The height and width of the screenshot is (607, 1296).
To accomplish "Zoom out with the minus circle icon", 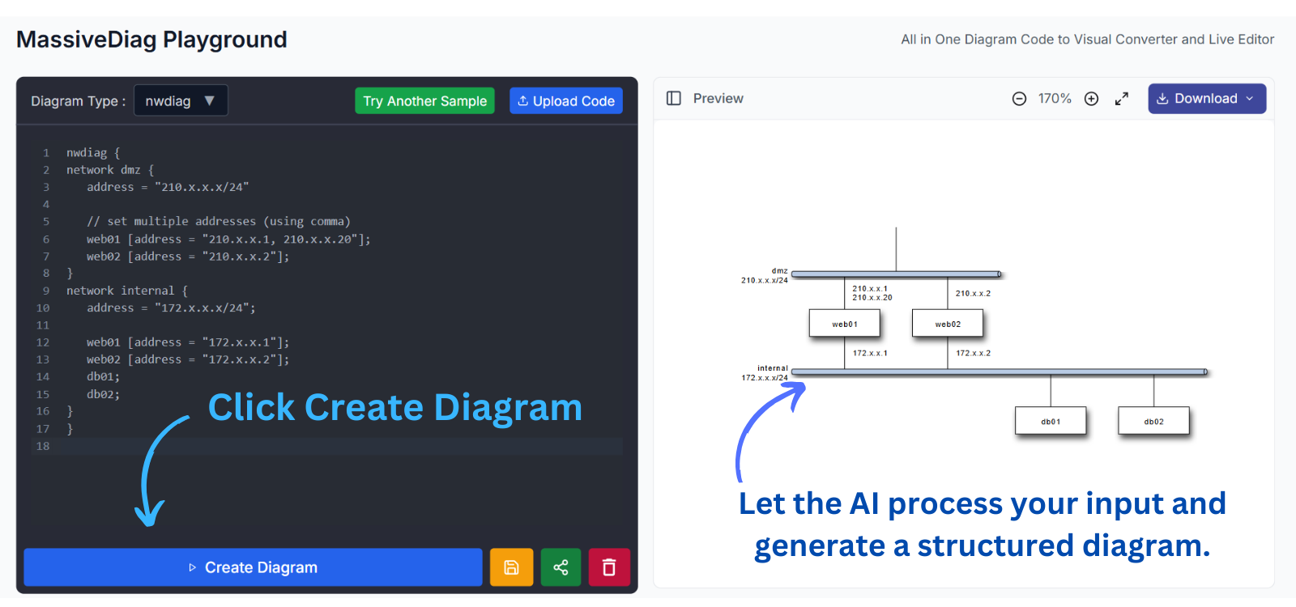I will click(1019, 99).
